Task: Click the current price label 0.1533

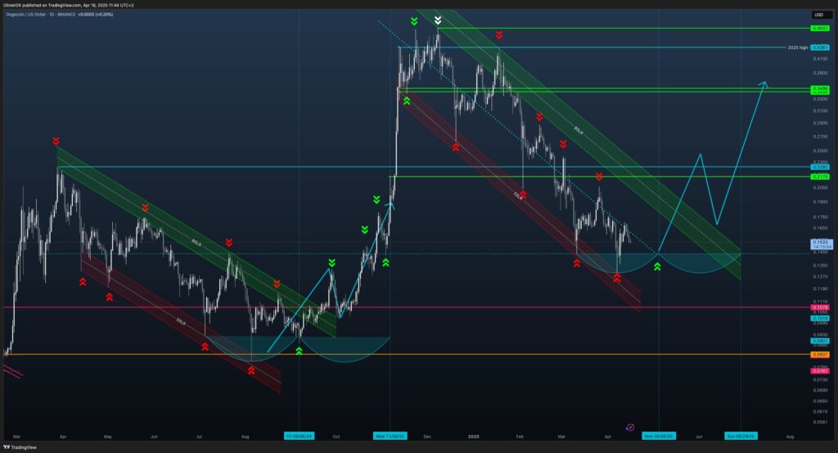Action: point(819,243)
